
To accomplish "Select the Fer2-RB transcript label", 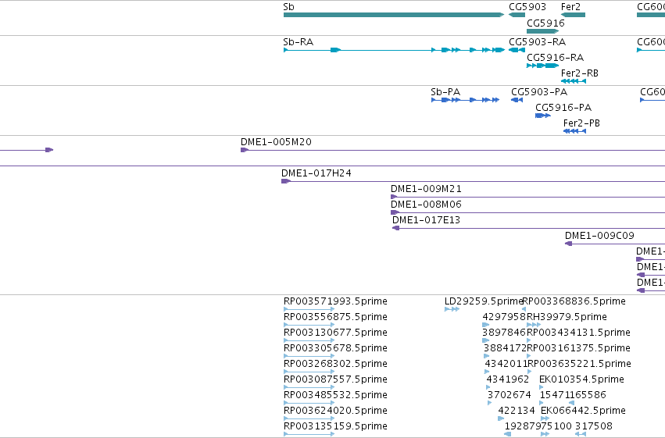I will tap(579, 73).
